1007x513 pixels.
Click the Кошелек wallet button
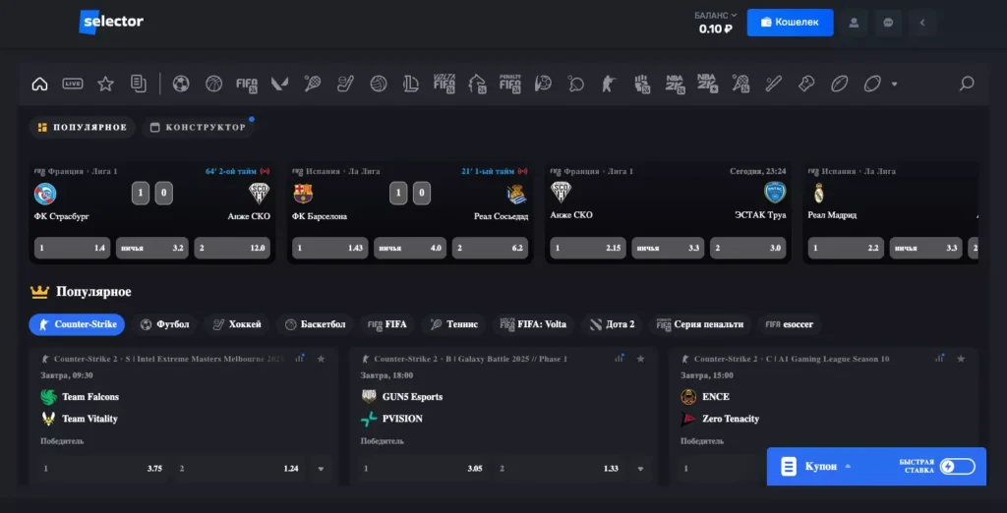tap(790, 23)
